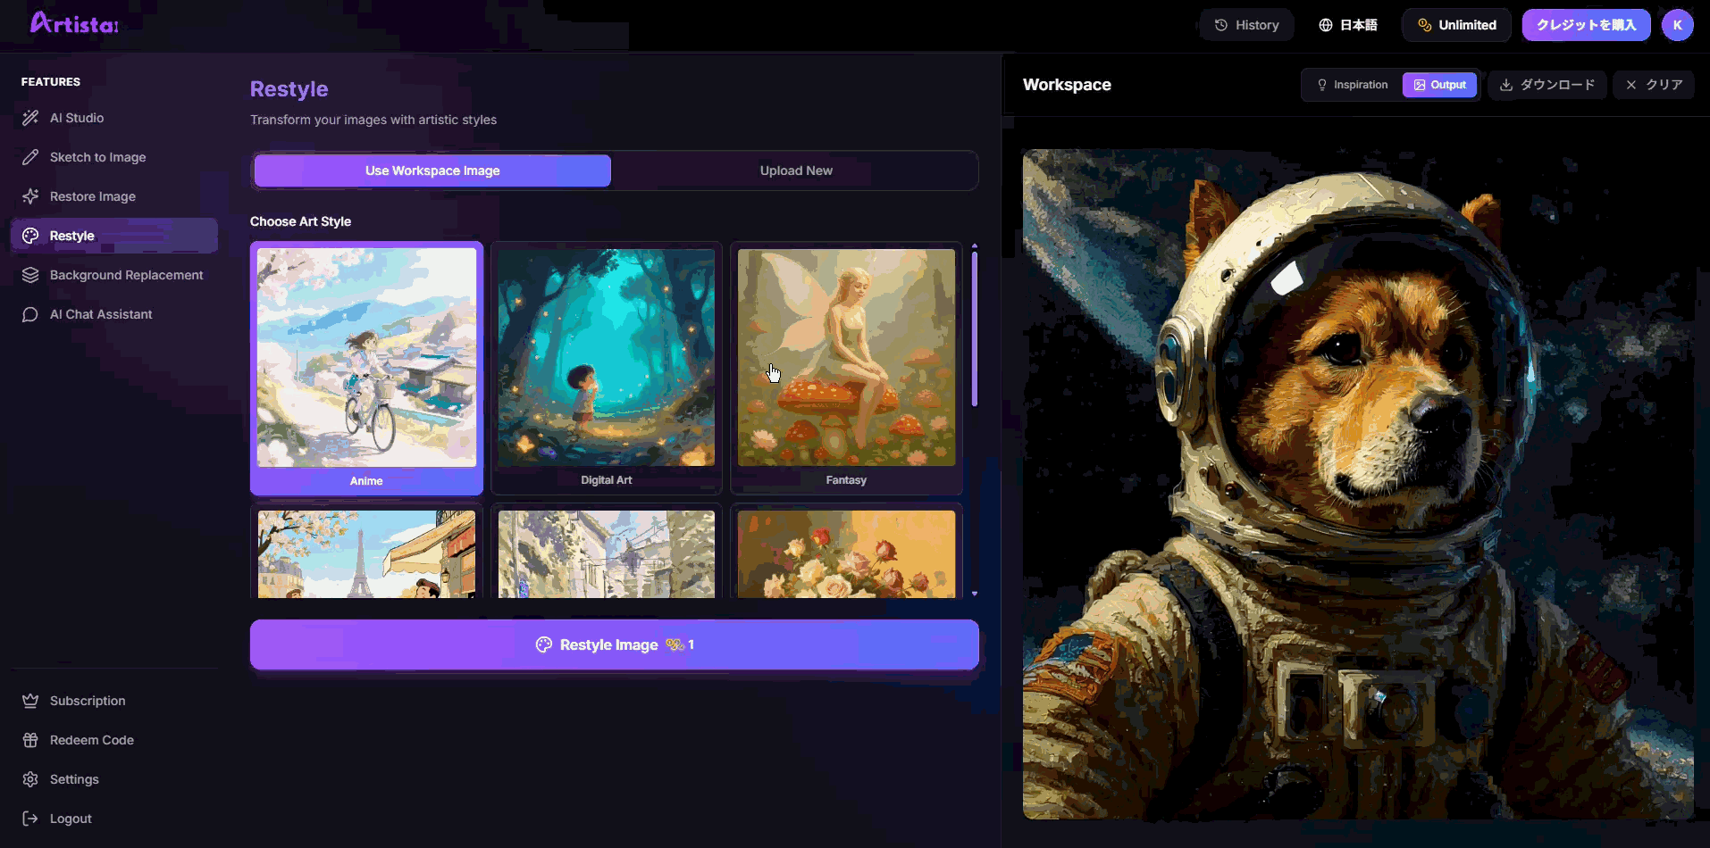Switch workspace view to Output
The image size is (1710, 848).
coord(1439,85)
